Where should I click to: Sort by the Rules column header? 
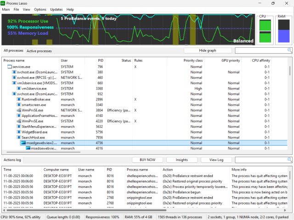(x=150, y=60)
